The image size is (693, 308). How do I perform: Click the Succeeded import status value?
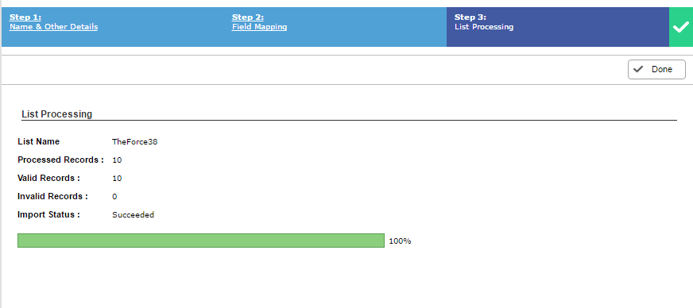click(x=133, y=215)
